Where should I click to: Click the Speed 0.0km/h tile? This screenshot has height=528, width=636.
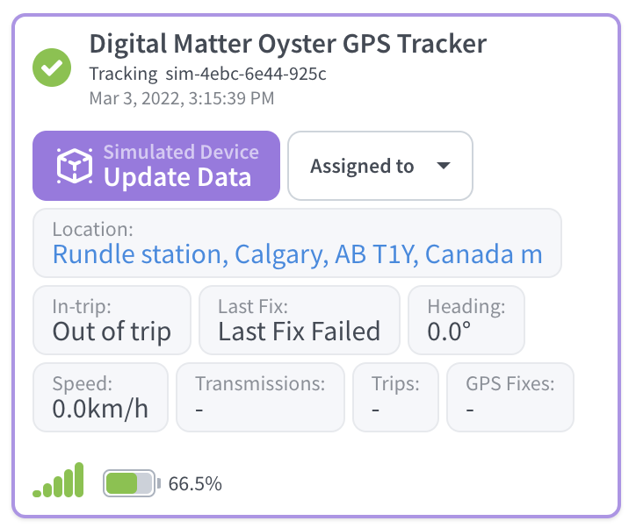[101, 397]
